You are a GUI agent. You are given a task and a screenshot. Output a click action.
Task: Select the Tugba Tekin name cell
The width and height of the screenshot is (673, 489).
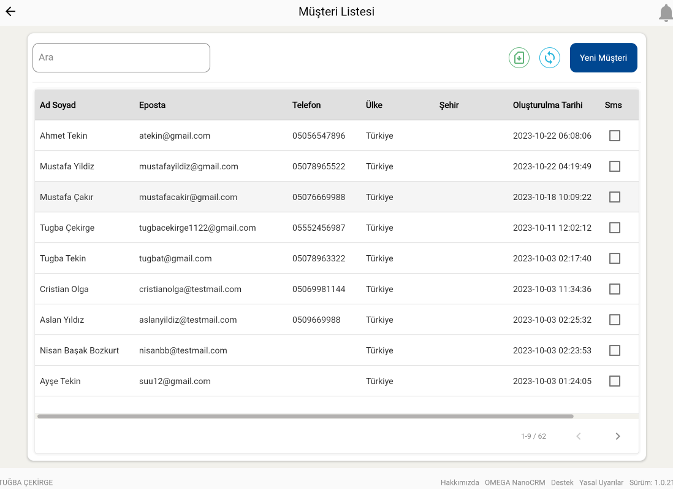[63, 258]
